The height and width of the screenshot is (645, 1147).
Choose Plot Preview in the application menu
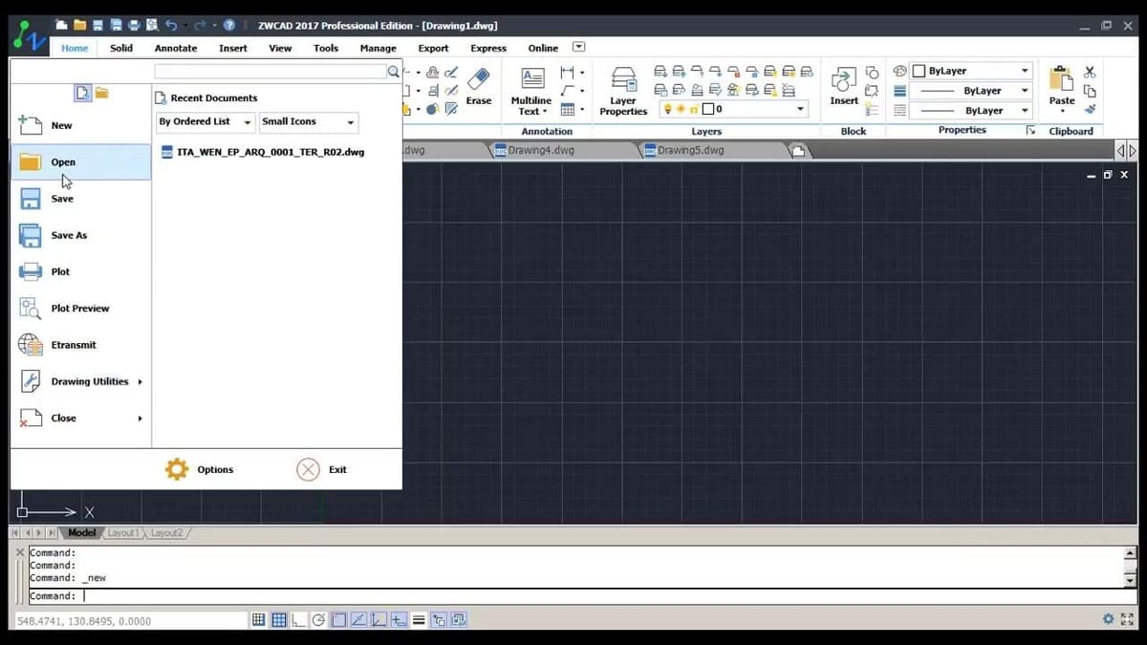[x=81, y=309]
